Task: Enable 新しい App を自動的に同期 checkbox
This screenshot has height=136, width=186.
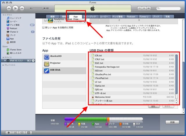Action: (x=43, y=28)
